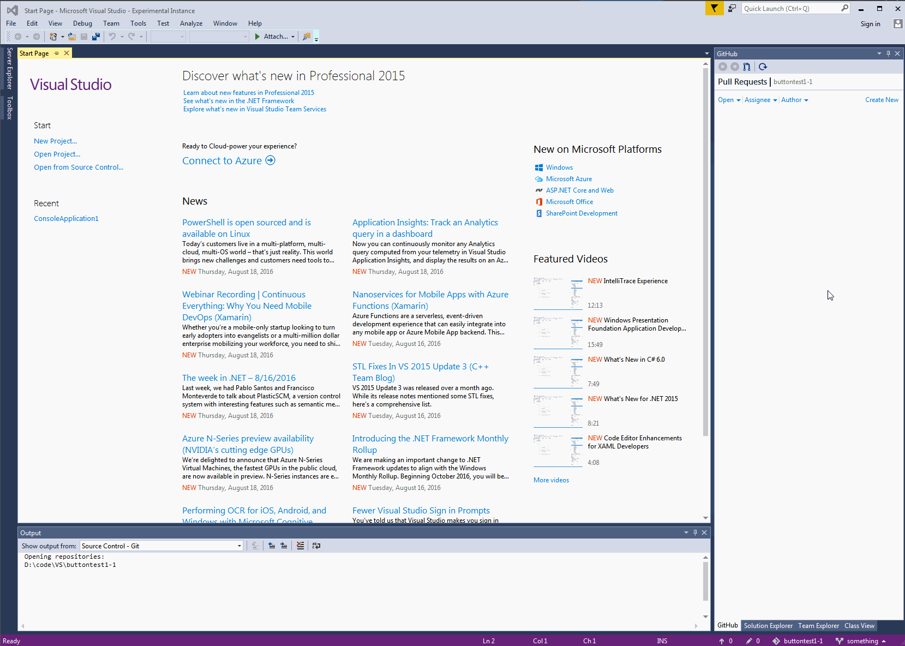Click the account avatar icon next to Sign in
The image size is (905, 646).
(898, 23)
